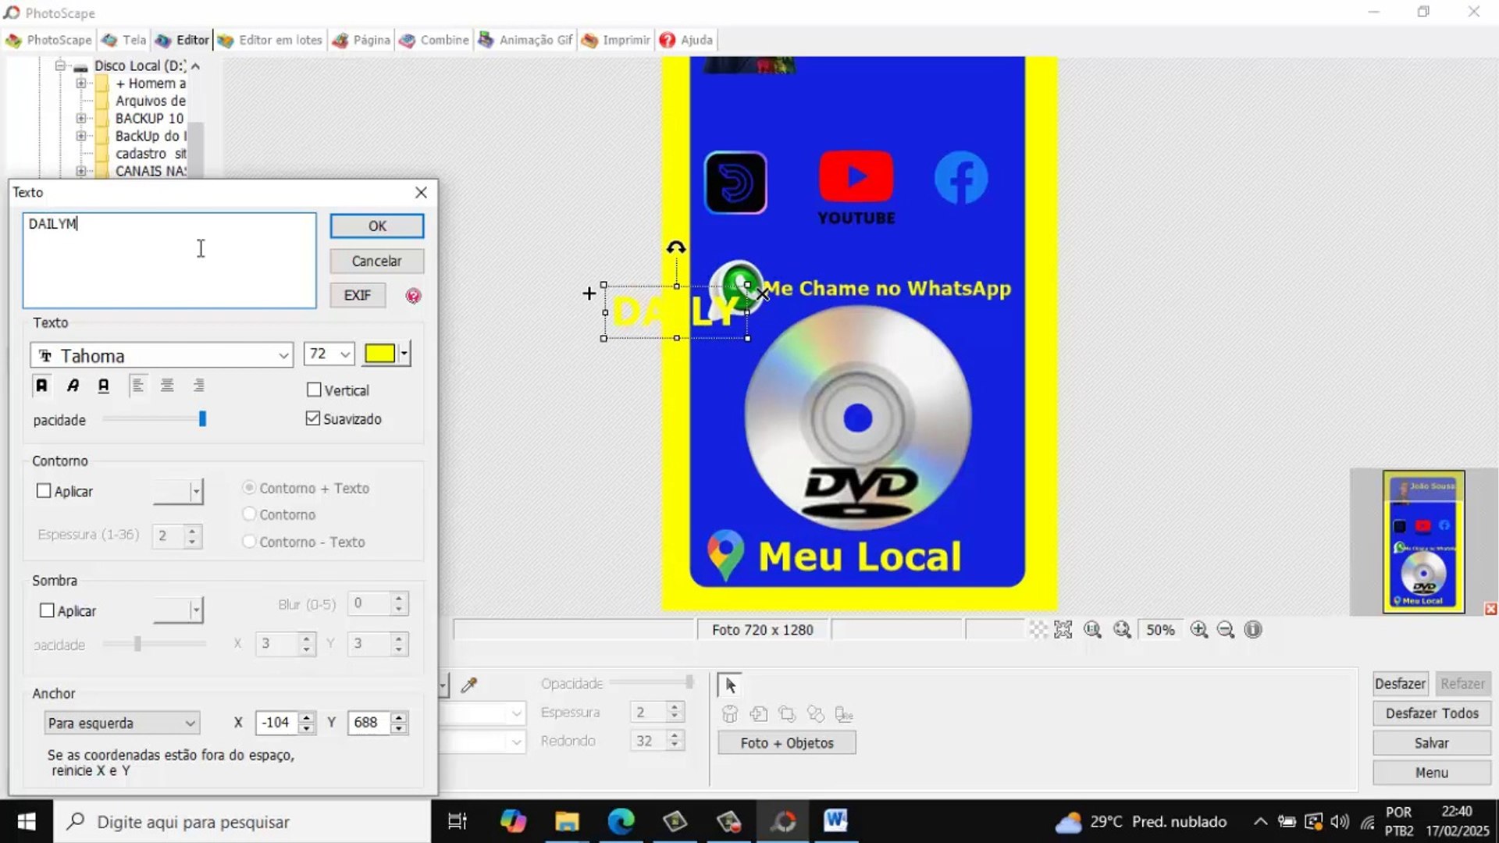The image size is (1499, 843).
Task: Toggle italic text formatting icon
Action: coord(73,386)
